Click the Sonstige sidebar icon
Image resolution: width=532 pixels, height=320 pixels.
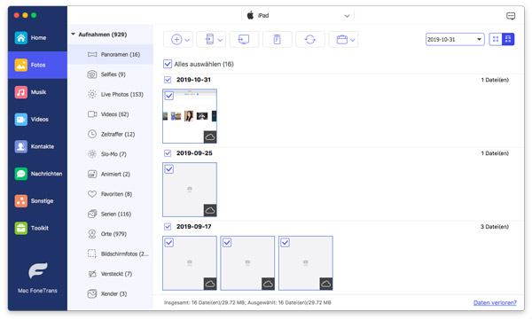point(20,201)
